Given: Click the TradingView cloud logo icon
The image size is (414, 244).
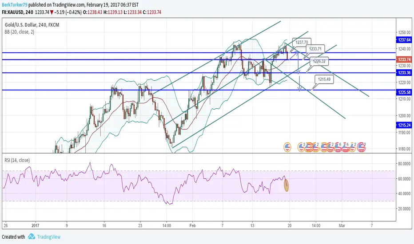Looking at the screenshot, I should (32, 236).
